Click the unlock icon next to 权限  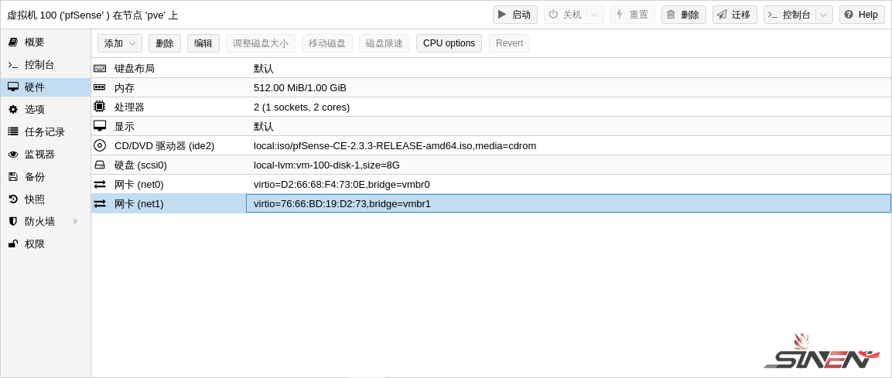pyautogui.click(x=13, y=243)
